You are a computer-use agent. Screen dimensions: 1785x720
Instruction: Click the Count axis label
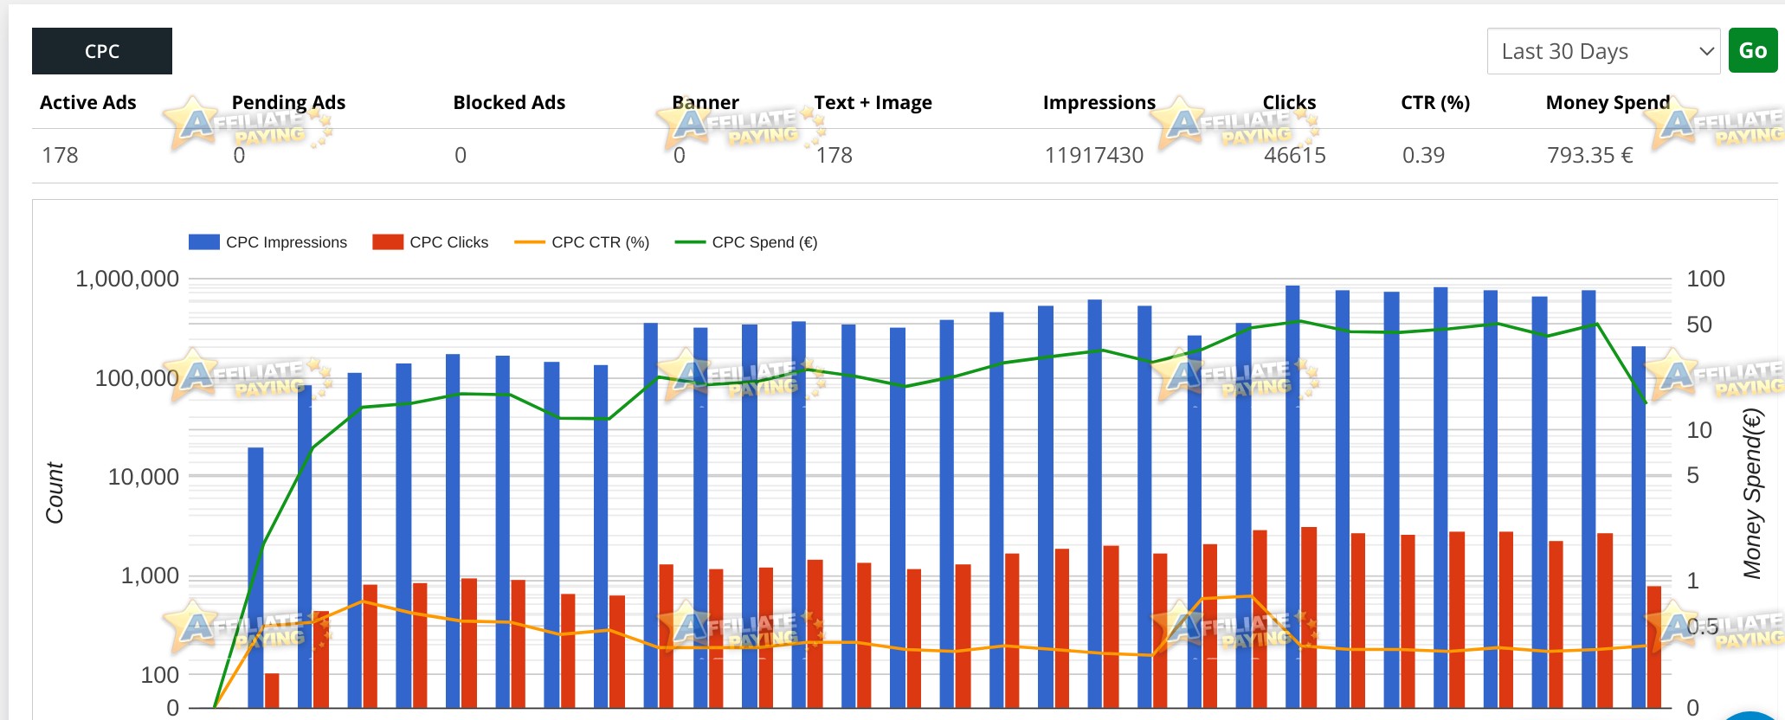(x=55, y=492)
